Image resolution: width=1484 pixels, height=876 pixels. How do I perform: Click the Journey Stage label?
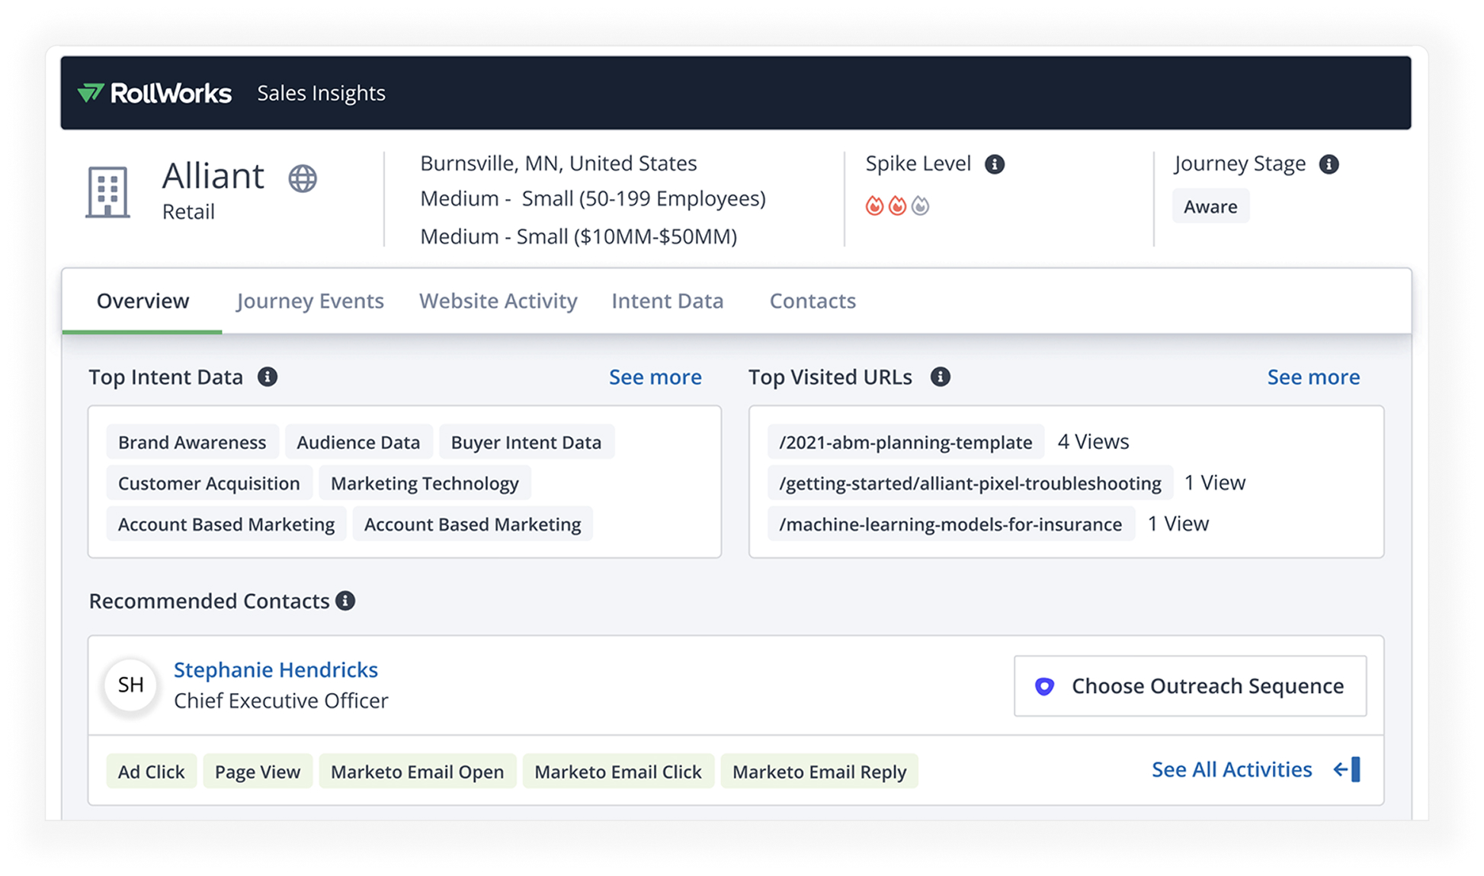(1240, 164)
